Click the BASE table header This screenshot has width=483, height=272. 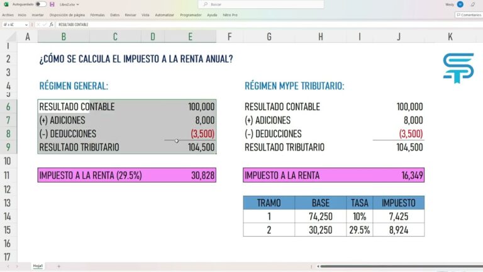320,203
